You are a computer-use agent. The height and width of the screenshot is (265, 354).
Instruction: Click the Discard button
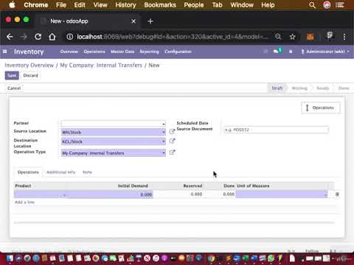click(x=30, y=75)
